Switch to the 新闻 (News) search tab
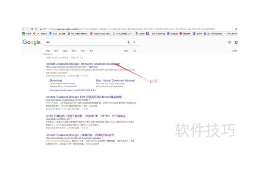The height and width of the screenshot is (173, 259). (74, 51)
